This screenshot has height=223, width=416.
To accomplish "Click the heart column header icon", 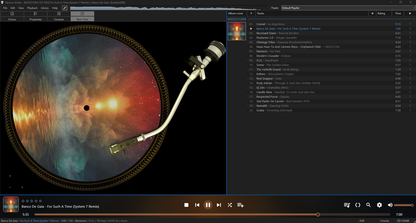I will (372, 13).
